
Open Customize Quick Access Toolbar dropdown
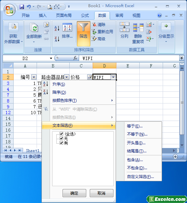pyautogui.click(x=69, y=6)
